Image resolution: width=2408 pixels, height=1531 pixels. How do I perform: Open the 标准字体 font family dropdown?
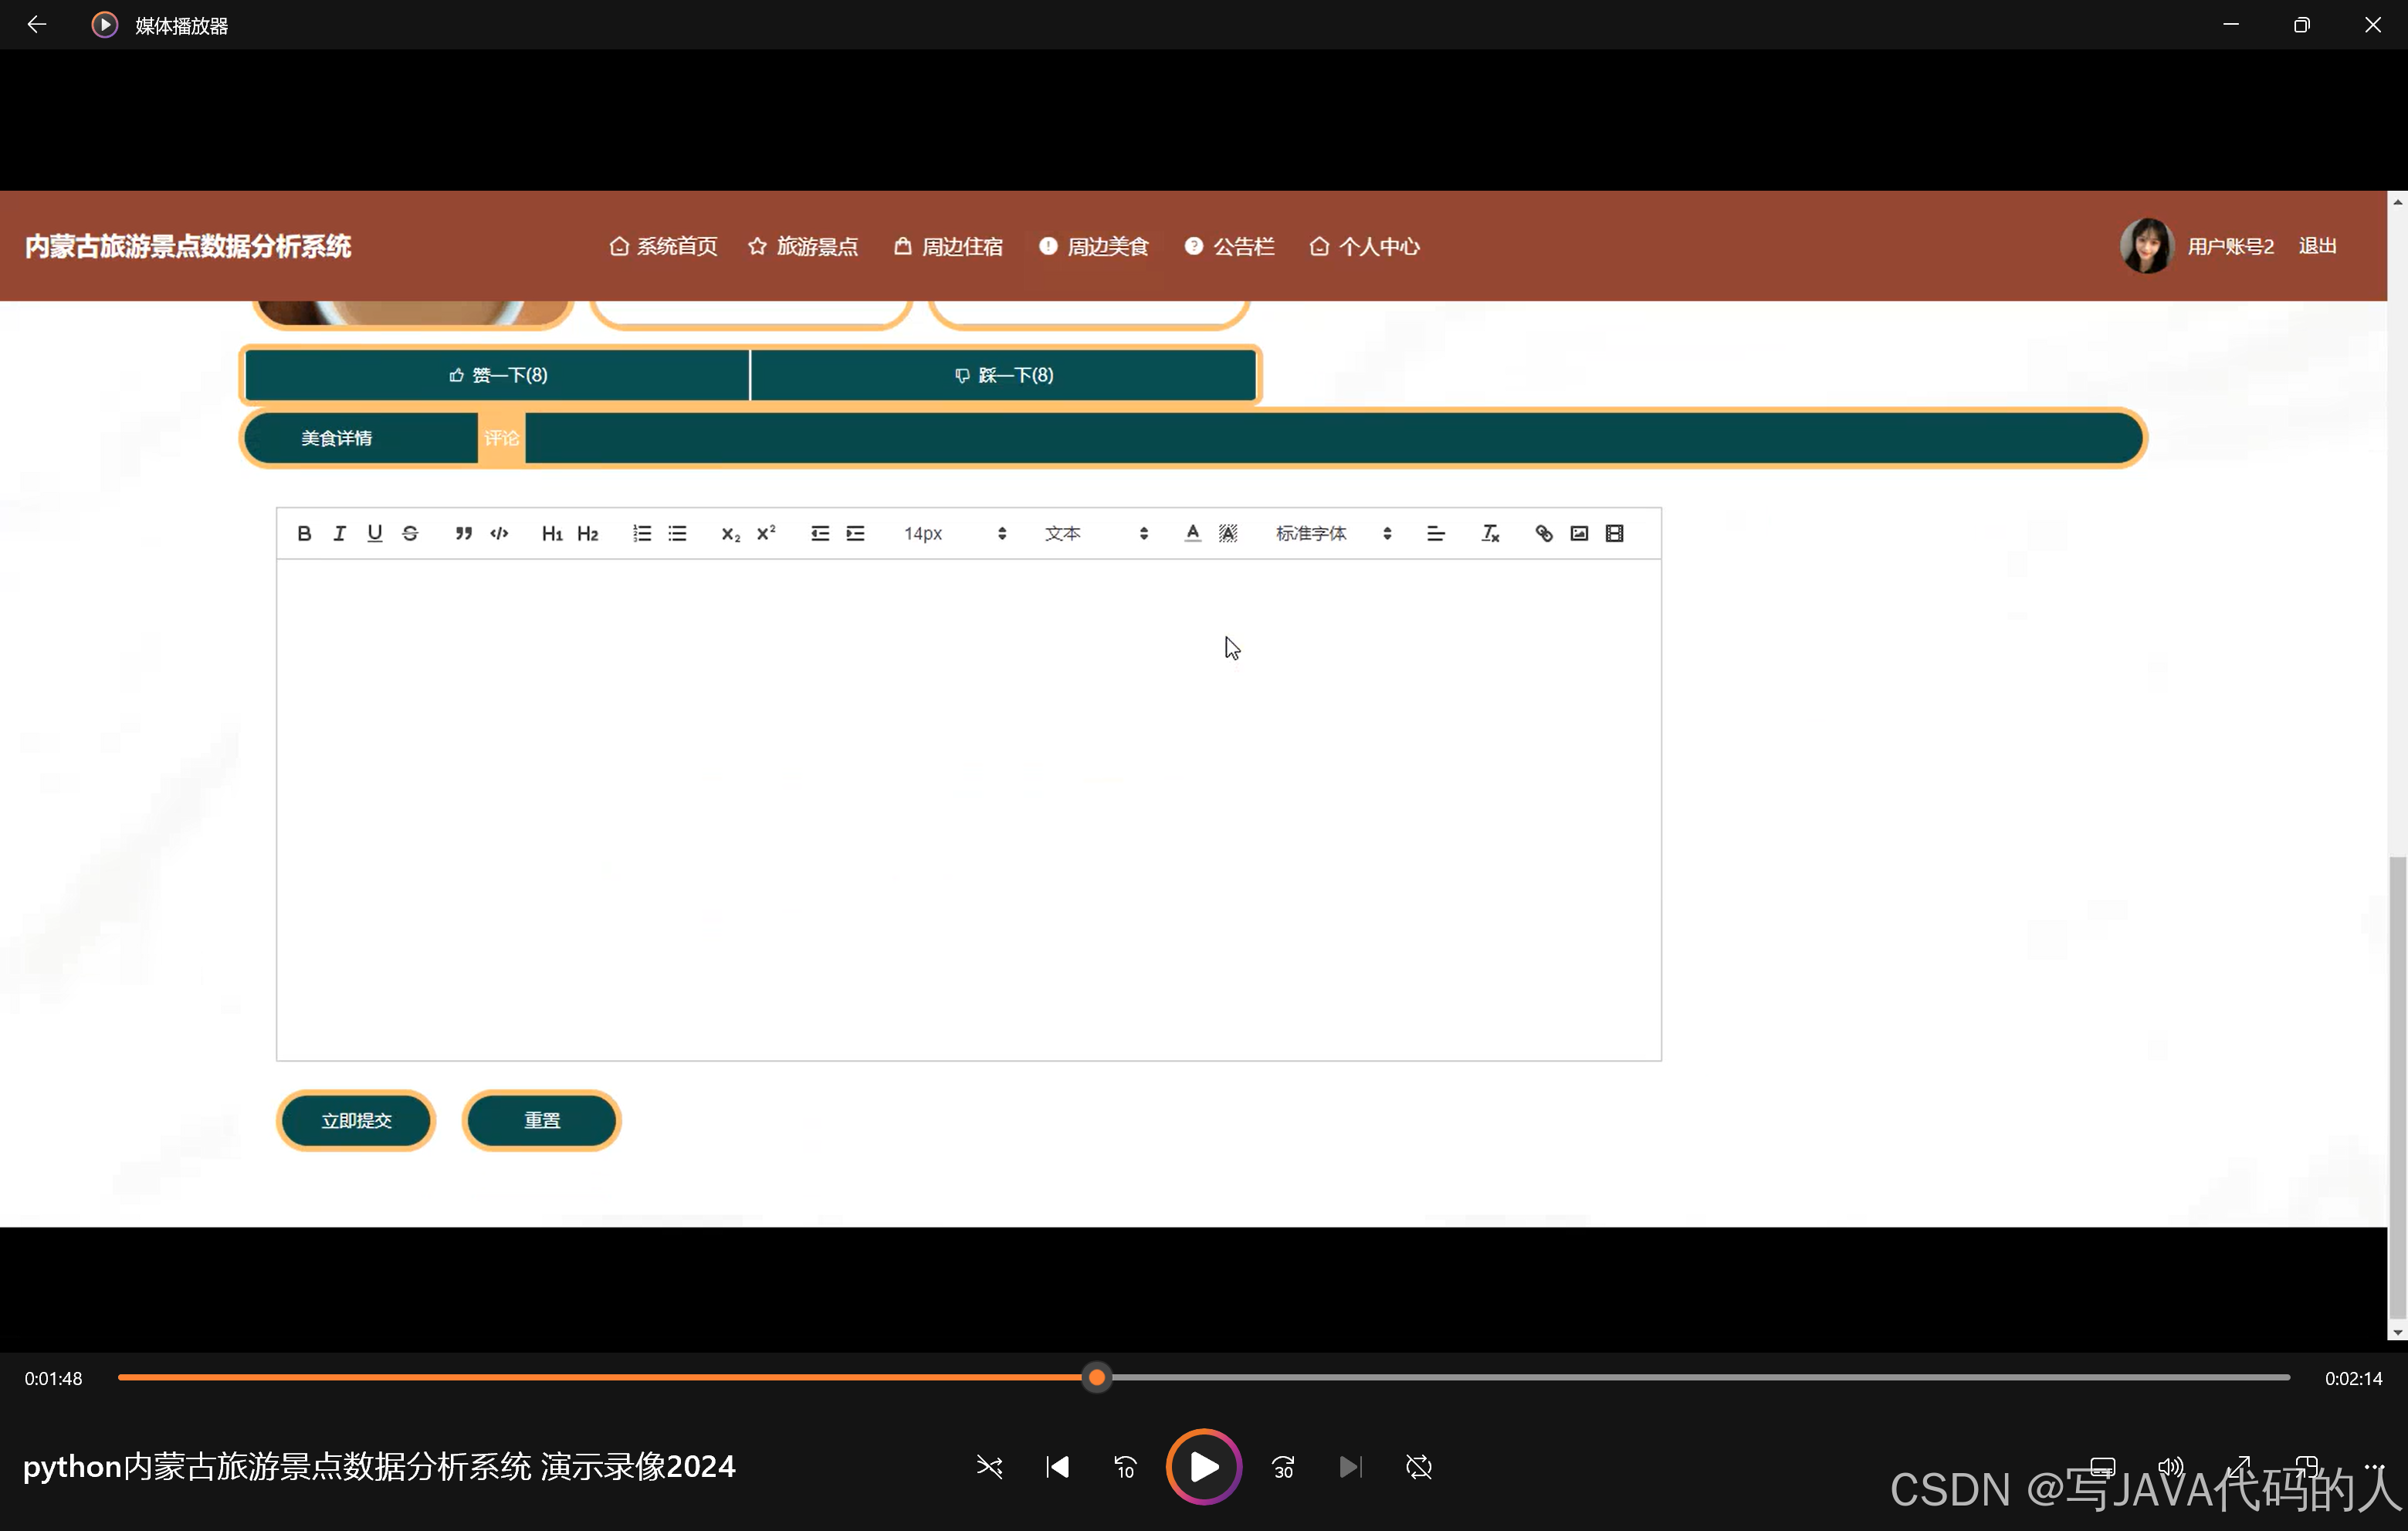tap(1334, 533)
